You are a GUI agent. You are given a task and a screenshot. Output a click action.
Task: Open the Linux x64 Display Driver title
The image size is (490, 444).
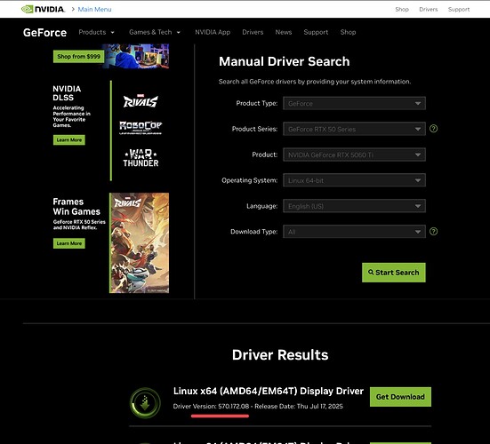(269, 391)
